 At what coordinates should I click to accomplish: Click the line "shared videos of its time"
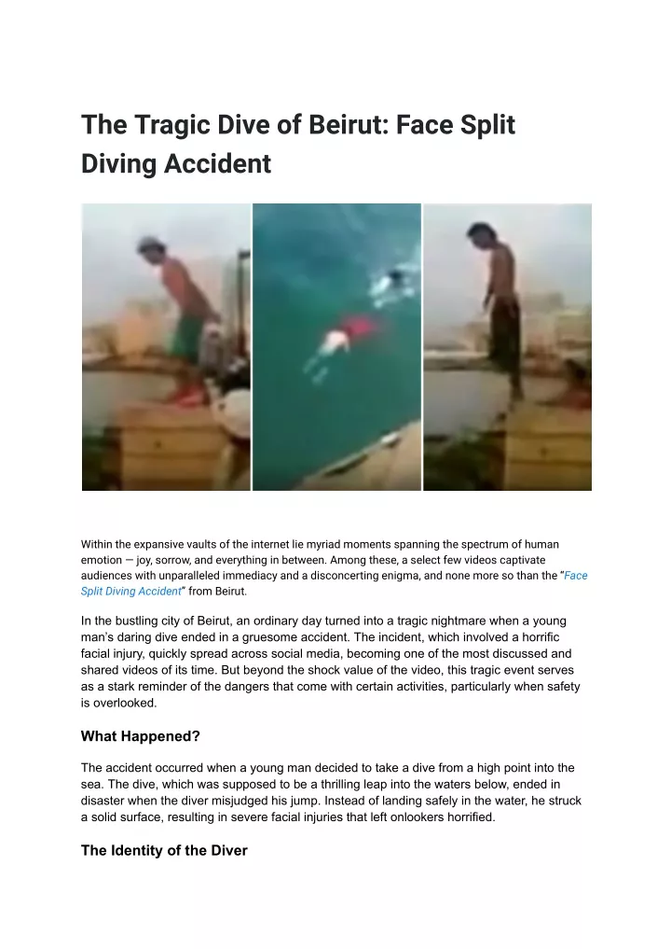coord(328,670)
